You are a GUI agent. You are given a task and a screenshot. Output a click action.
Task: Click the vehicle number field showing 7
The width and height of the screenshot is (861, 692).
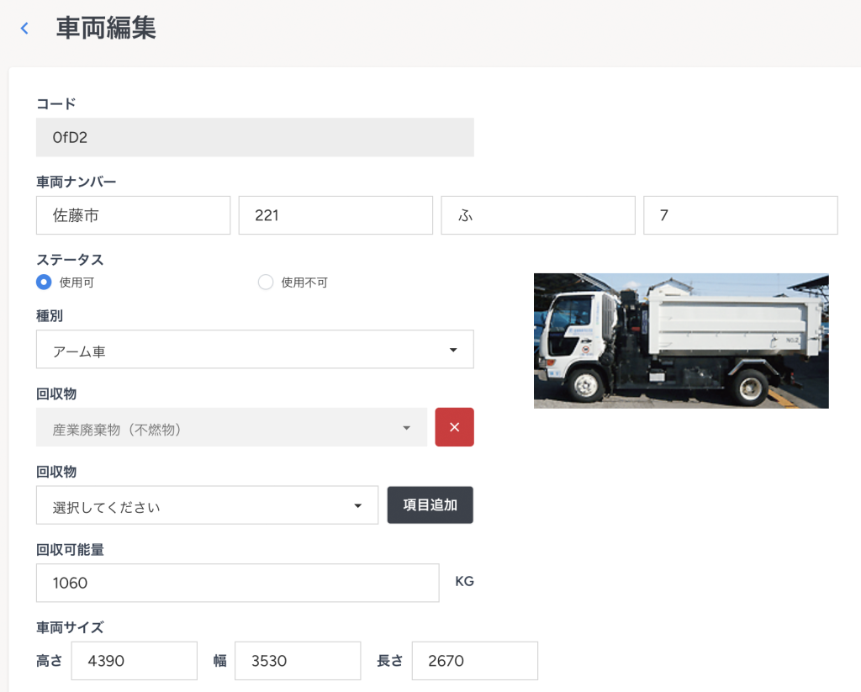click(x=740, y=215)
